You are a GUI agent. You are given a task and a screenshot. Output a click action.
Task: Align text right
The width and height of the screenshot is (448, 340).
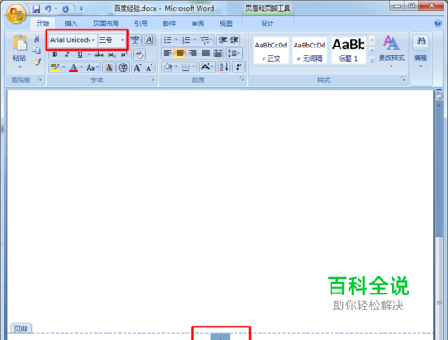pos(193,54)
